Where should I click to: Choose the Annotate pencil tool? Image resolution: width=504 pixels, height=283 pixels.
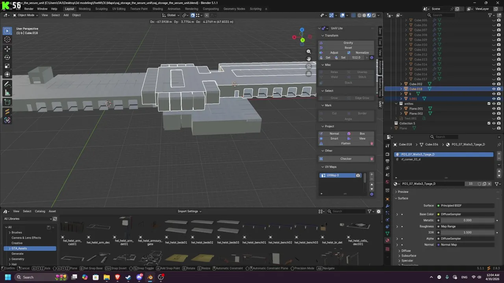7,84
